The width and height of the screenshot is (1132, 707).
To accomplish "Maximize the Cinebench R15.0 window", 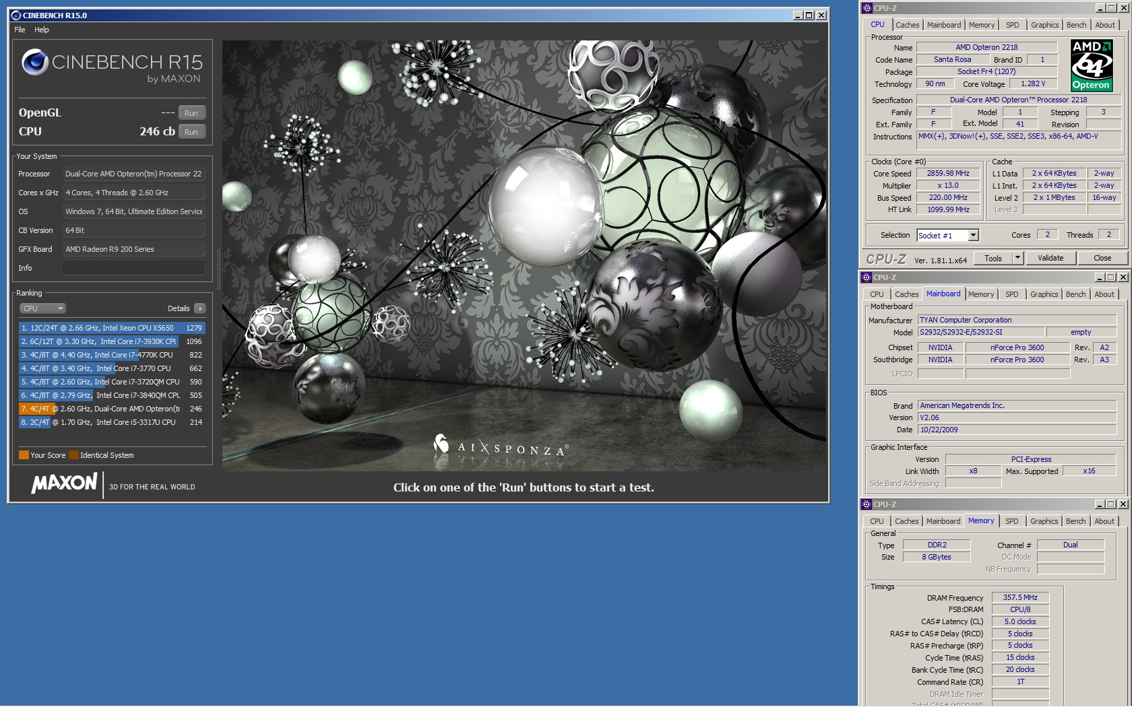I will [809, 15].
